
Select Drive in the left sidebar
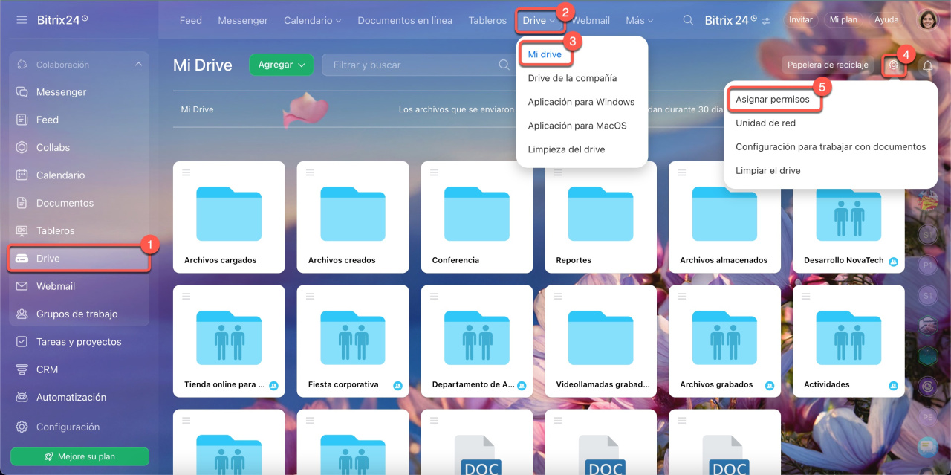coord(79,259)
